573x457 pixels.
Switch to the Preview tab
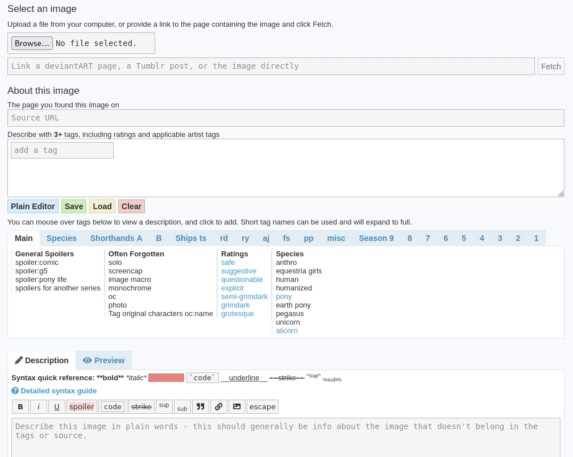click(103, 360)
